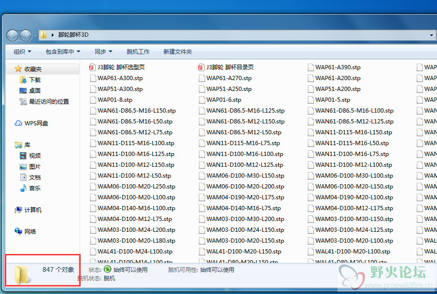Open the recent pages dropdown arrow beside Forward
This screenshot has height=294, width=437.
coord(35,36)
